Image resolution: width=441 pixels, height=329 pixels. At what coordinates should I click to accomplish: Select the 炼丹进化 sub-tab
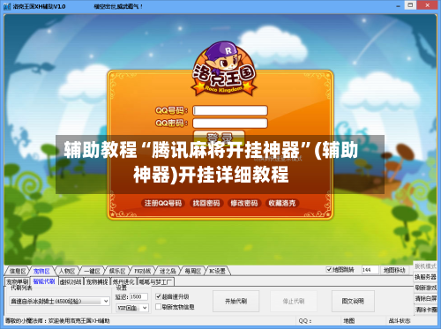pyautogui.click(x=123, y=282)
